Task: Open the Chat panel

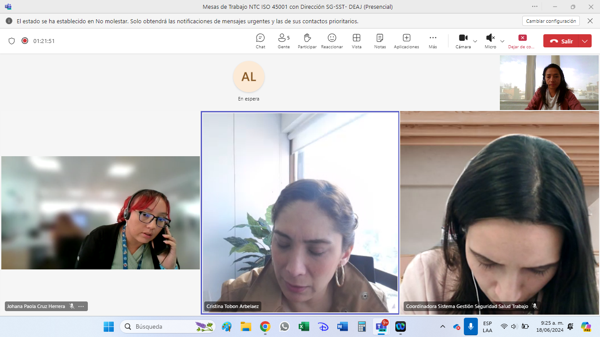Action: click(x=260, y=41)
